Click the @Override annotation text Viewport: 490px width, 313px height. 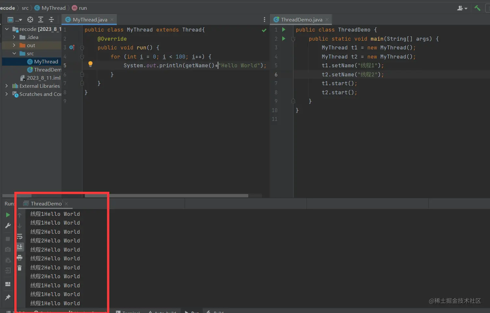click(112, 39)
